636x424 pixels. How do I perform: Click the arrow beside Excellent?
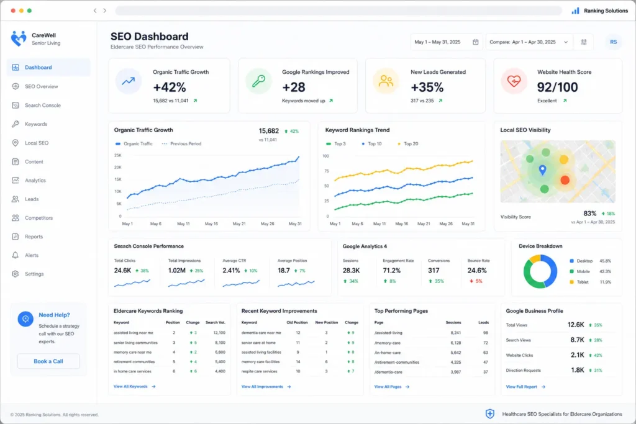coord(565,101)
